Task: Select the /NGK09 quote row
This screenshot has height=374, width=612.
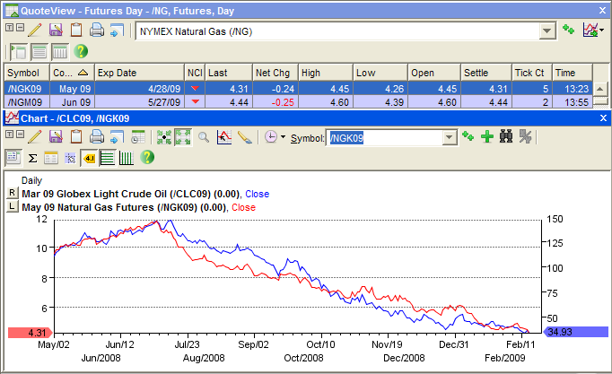Action: [299, 89]
